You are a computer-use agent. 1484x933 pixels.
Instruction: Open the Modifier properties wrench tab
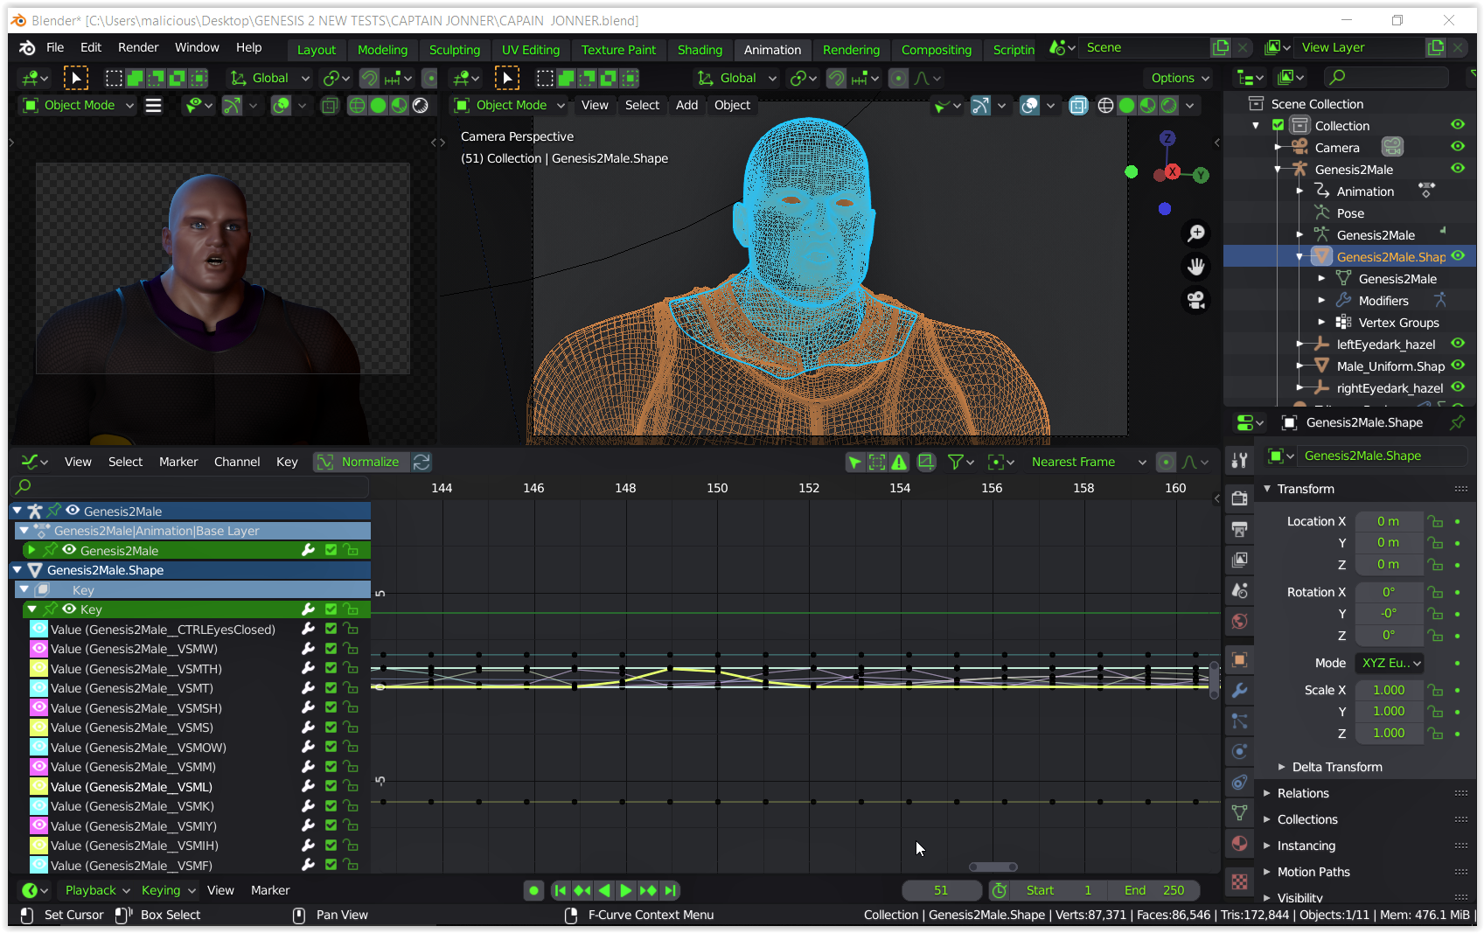point(1239,691)
